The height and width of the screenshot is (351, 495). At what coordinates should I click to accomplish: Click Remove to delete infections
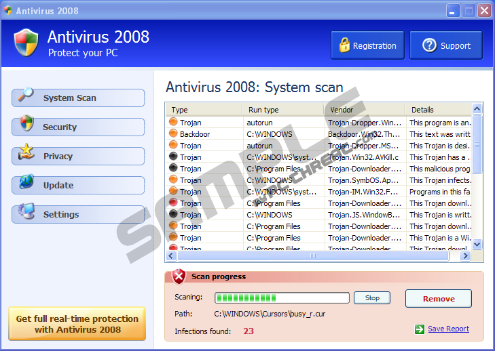click(x=439, y=298)
